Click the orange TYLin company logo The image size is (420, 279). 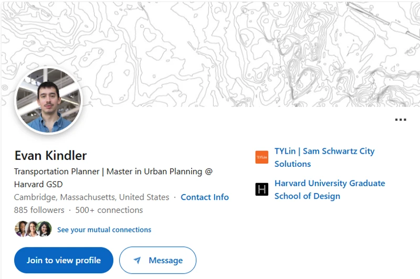tap(261, 157)
